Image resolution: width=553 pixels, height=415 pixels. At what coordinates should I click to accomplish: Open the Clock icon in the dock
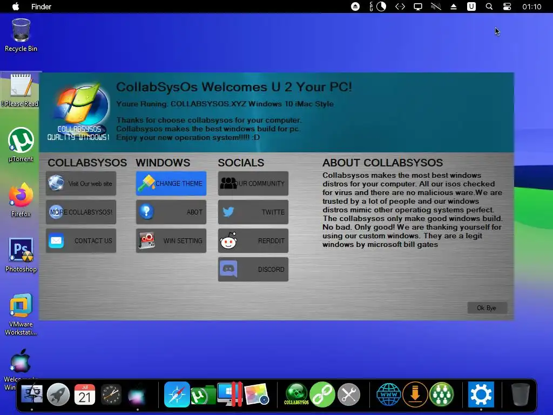pos(111,394)
